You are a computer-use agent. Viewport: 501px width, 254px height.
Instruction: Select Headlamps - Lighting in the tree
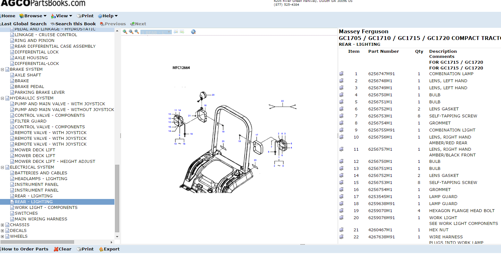41,179
